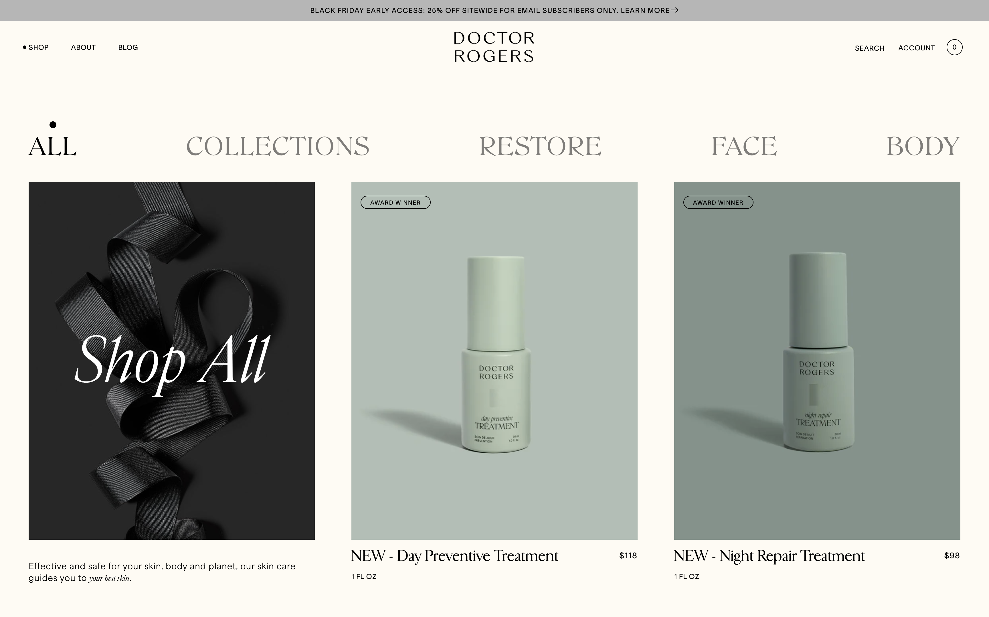Switch to the Body tab
The height and width of the screenshot is (617, 989).
923,146
